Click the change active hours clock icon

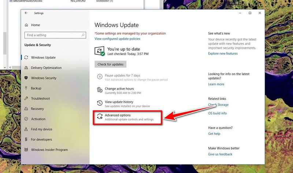(100, 90)
